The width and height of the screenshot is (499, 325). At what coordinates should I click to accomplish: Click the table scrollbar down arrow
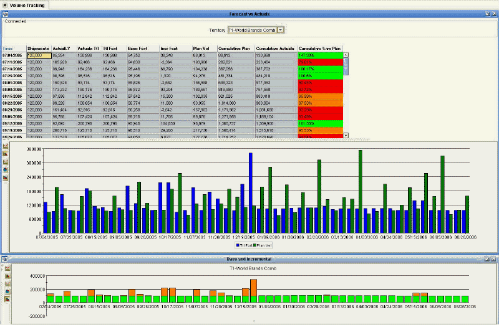(x=346, y=135)
